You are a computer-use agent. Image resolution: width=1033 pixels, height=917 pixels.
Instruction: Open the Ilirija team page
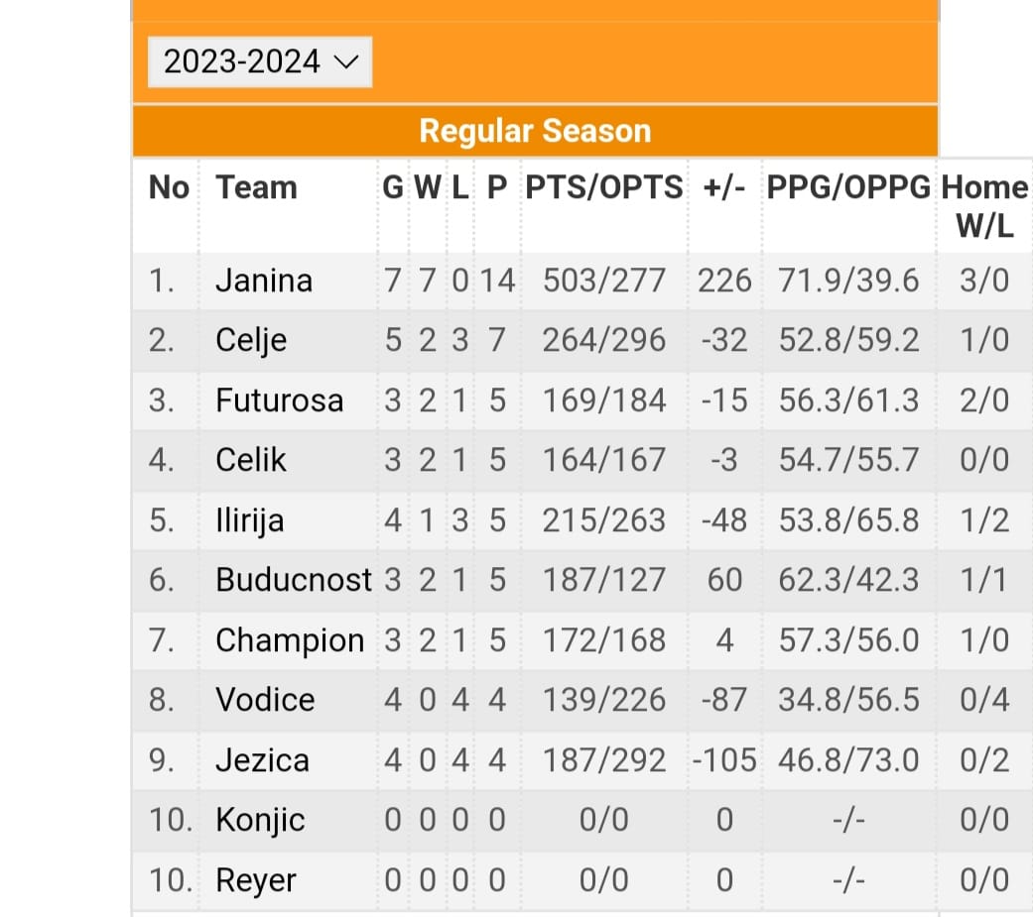pyautogui.click(x=249, y=520)
